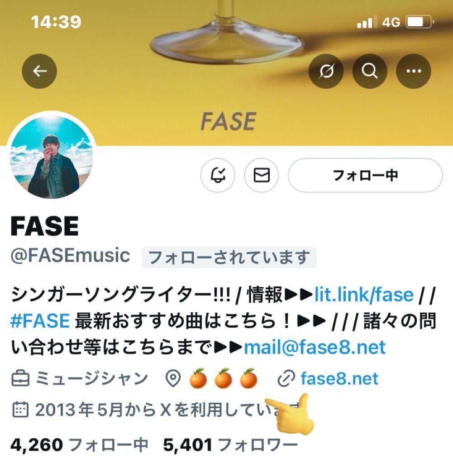Tap the calendar join date icon
The width and height of the screenshot is (453, 464).
(x=20, y=410)
